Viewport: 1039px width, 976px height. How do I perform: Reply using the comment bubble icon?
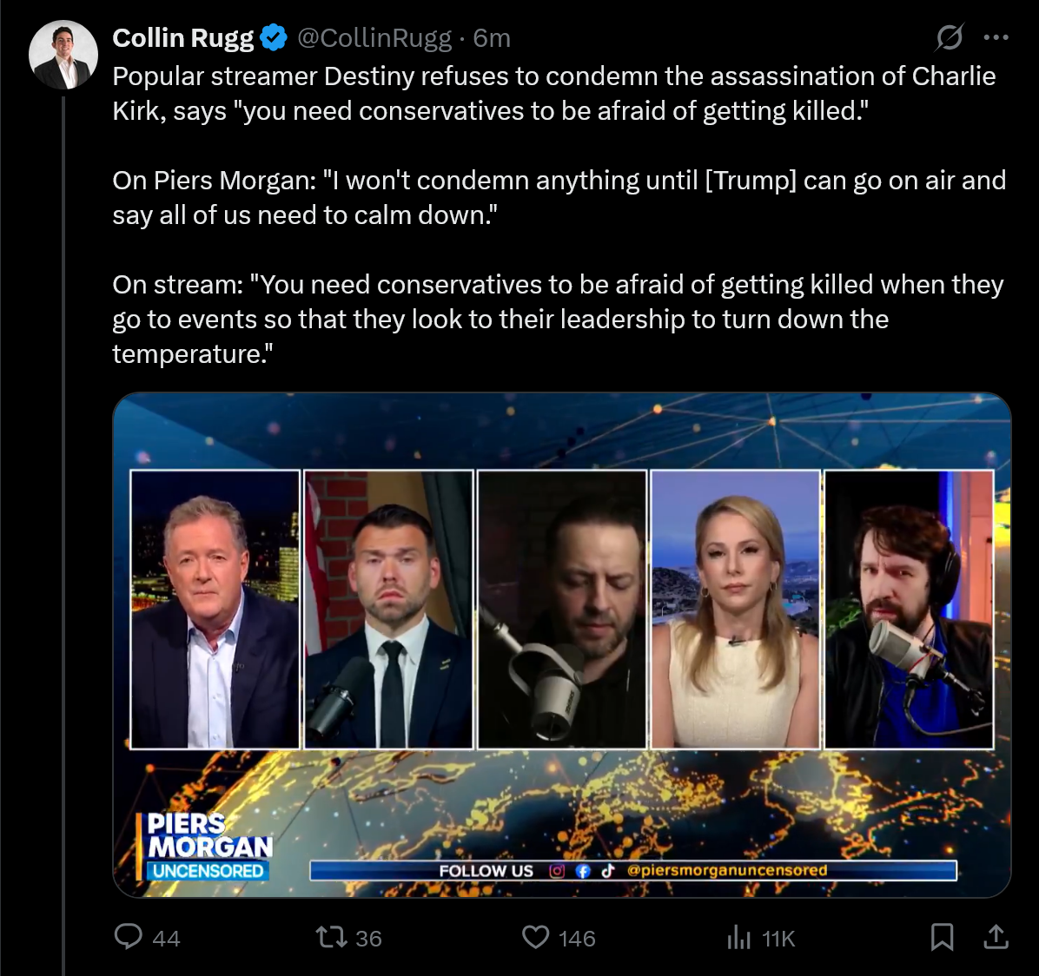tap(129, 937)
